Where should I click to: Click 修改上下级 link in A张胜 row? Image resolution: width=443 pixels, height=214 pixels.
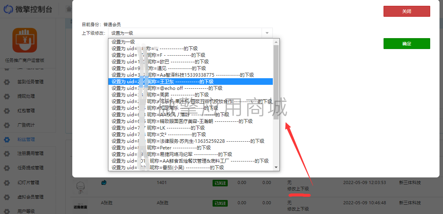coord(298,209)
